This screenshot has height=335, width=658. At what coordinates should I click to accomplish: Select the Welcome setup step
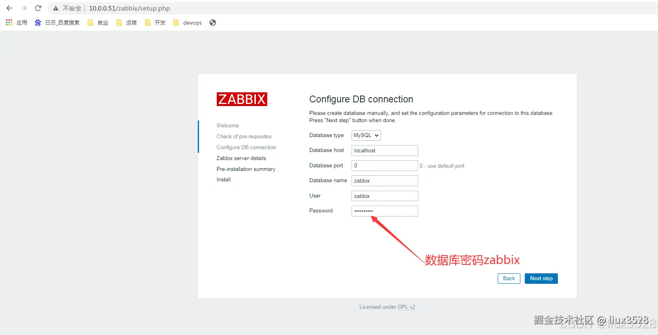click(x=228, y=126)
